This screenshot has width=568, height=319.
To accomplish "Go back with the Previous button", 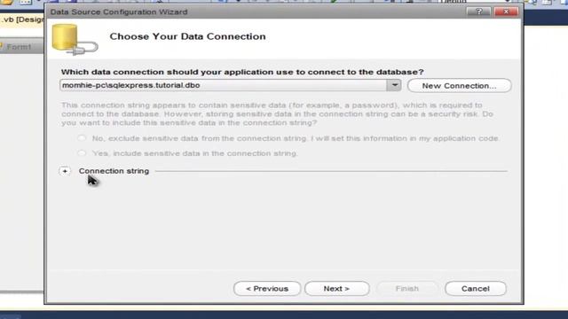I will (267, 289).
